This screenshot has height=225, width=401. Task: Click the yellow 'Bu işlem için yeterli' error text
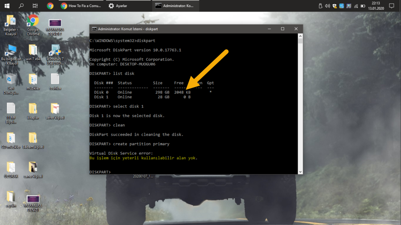pos(143,158)
